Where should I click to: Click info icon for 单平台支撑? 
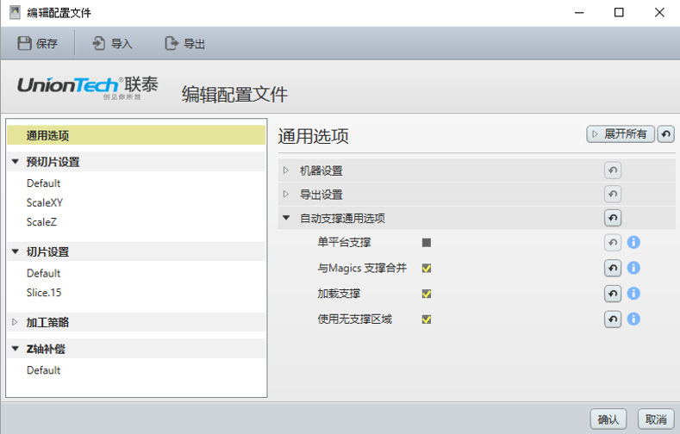(633, 243)
